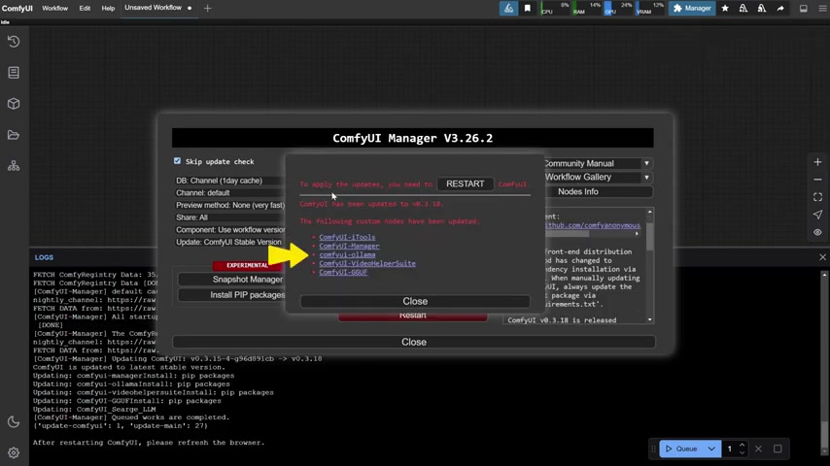830x466 pixels.
Task: Open the ComfyUI-VideoHelperSuite link
Action: (367, 263)
